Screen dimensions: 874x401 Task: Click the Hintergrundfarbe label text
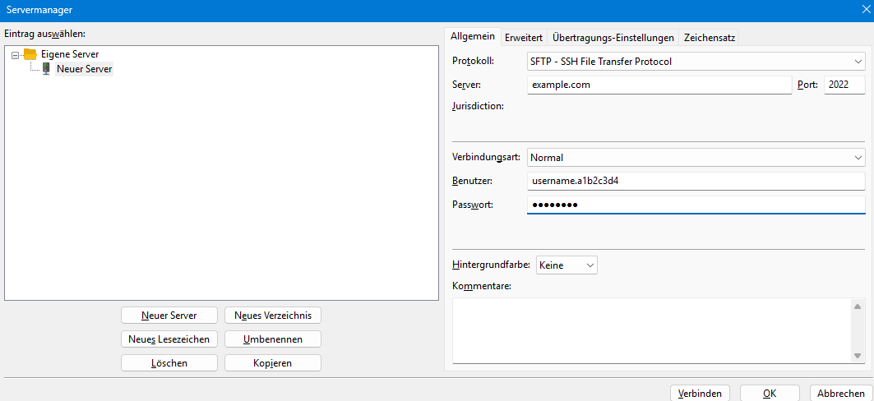pos(491,264)
